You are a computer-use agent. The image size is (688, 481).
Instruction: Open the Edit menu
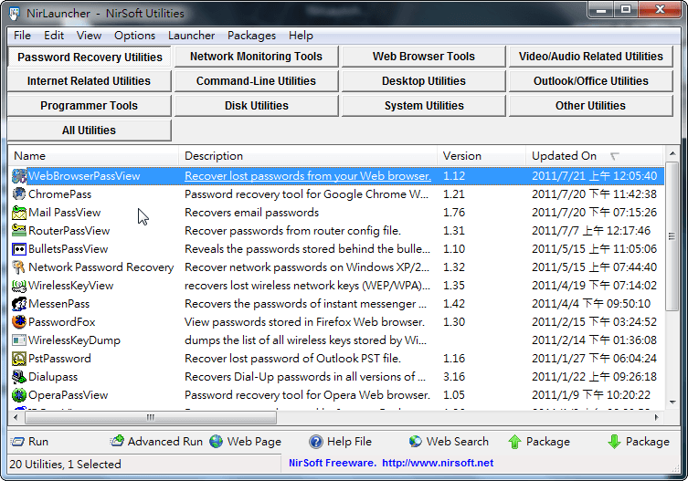(54, 36)
